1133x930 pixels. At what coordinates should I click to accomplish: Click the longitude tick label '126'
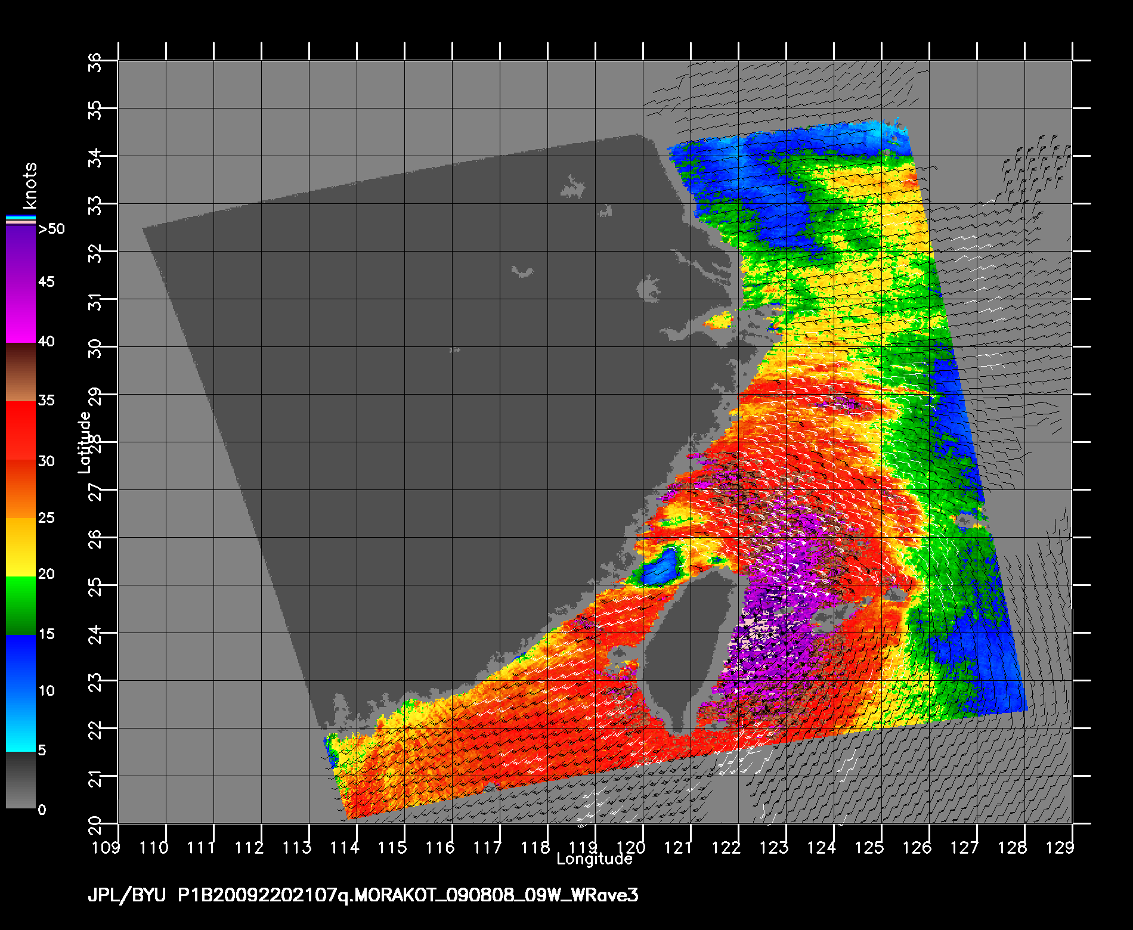coord(917,847)
